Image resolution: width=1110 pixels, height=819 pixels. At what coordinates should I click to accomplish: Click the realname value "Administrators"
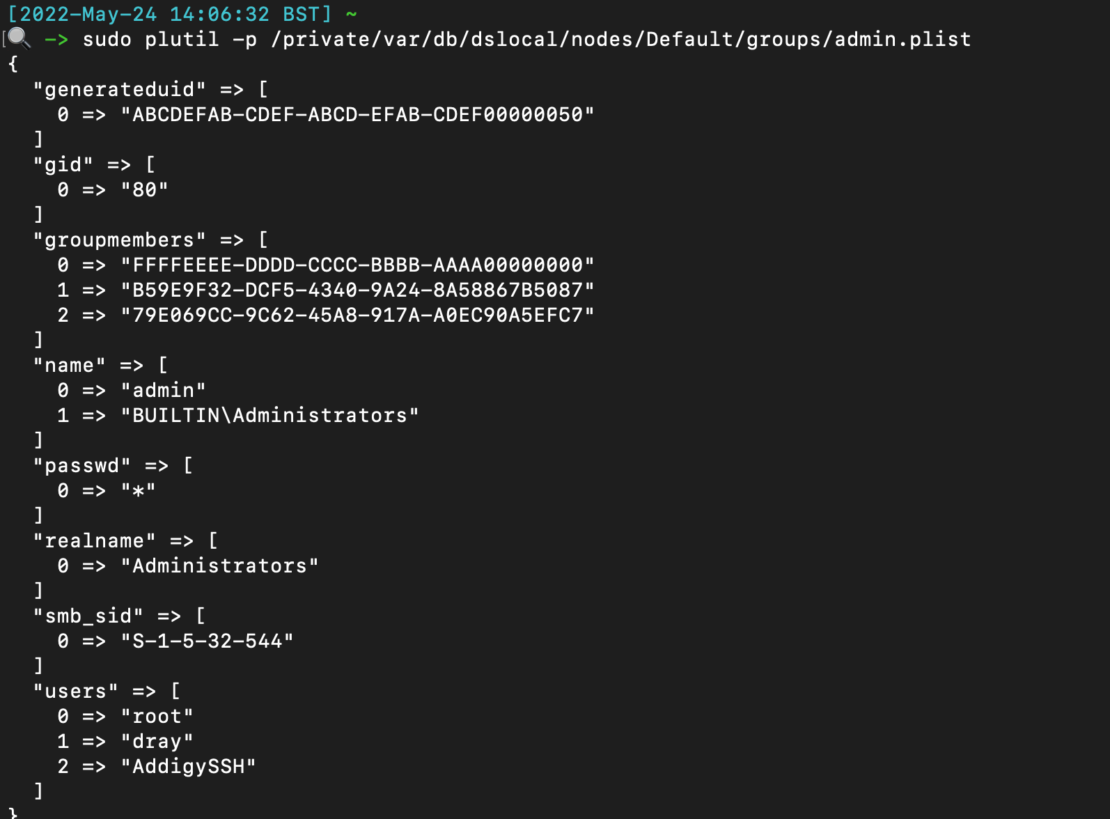point(219,565)
